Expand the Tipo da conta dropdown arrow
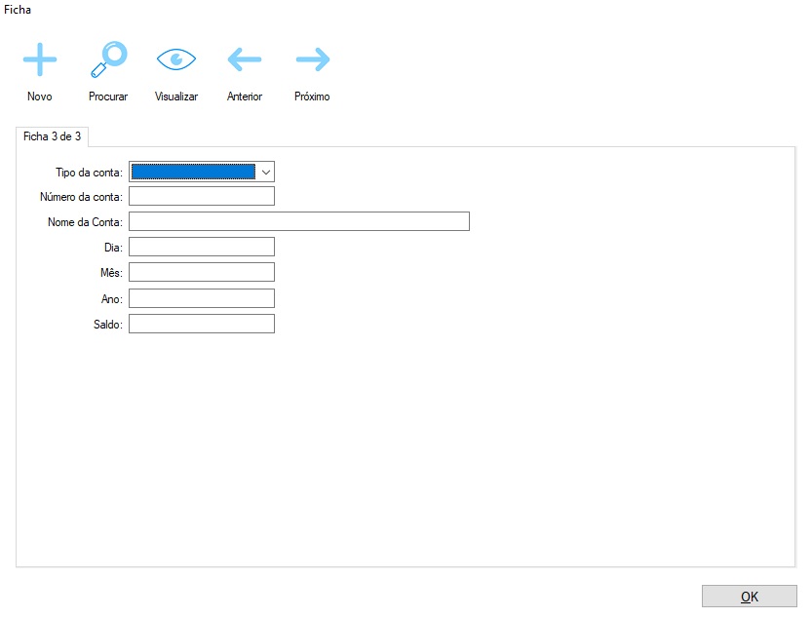Screen dimensions: 812x618 coord(265,172)
